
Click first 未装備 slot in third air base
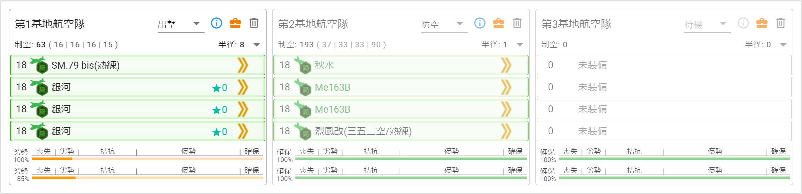(x=664, y=65)
